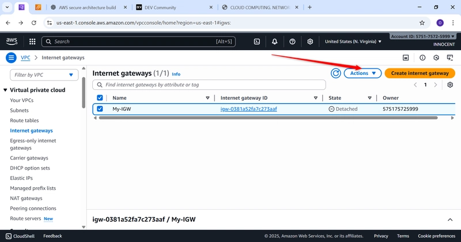Open Your VPCs in sidebar
Screen dimensions: 461x242
click(x=22, y=100)
